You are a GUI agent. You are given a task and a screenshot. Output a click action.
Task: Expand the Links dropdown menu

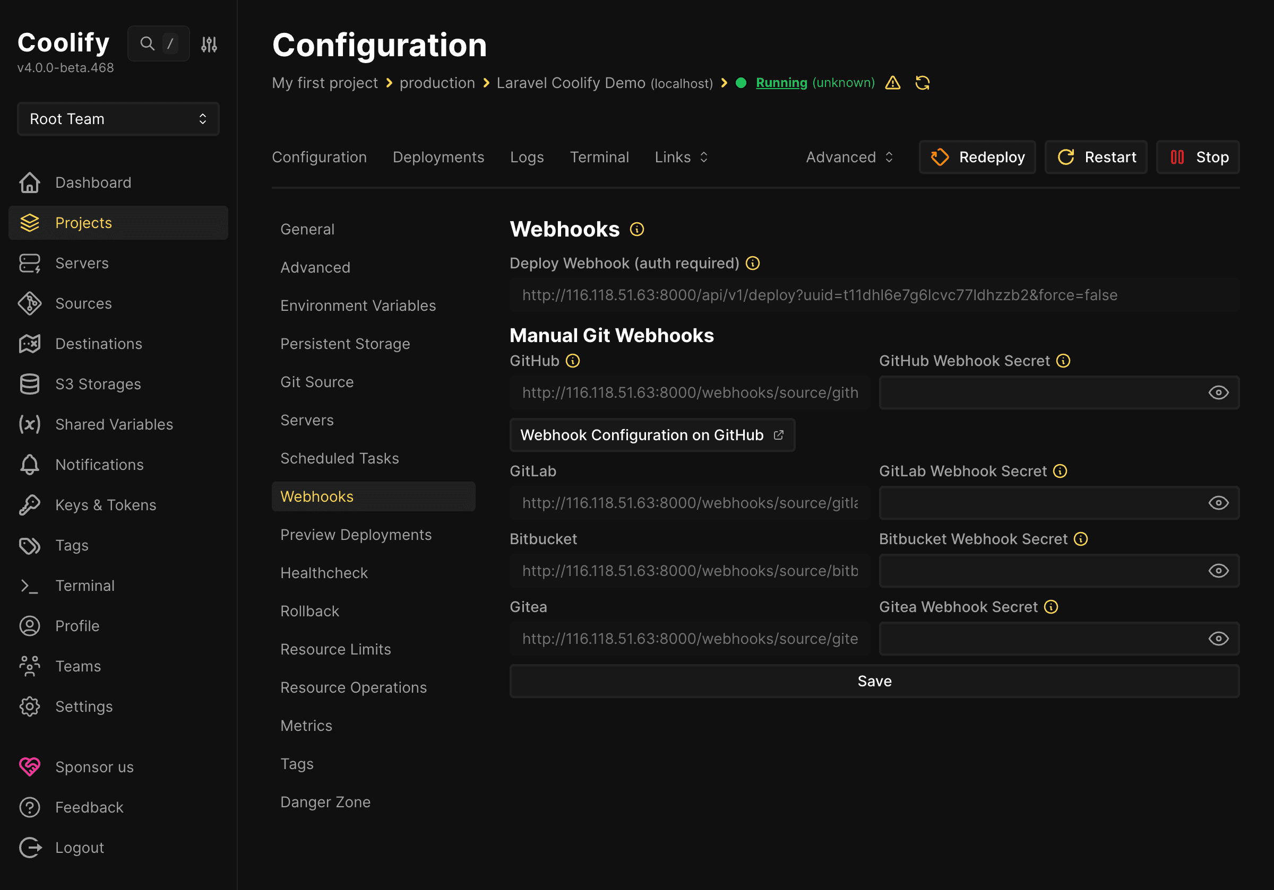[681, 157]
